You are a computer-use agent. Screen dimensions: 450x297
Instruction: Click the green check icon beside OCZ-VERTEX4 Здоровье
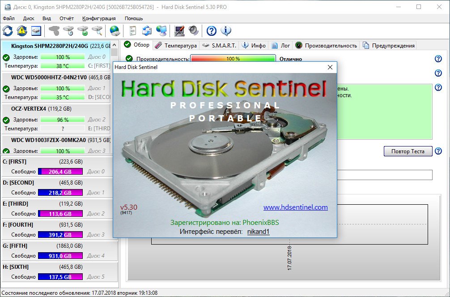point(6,120)
